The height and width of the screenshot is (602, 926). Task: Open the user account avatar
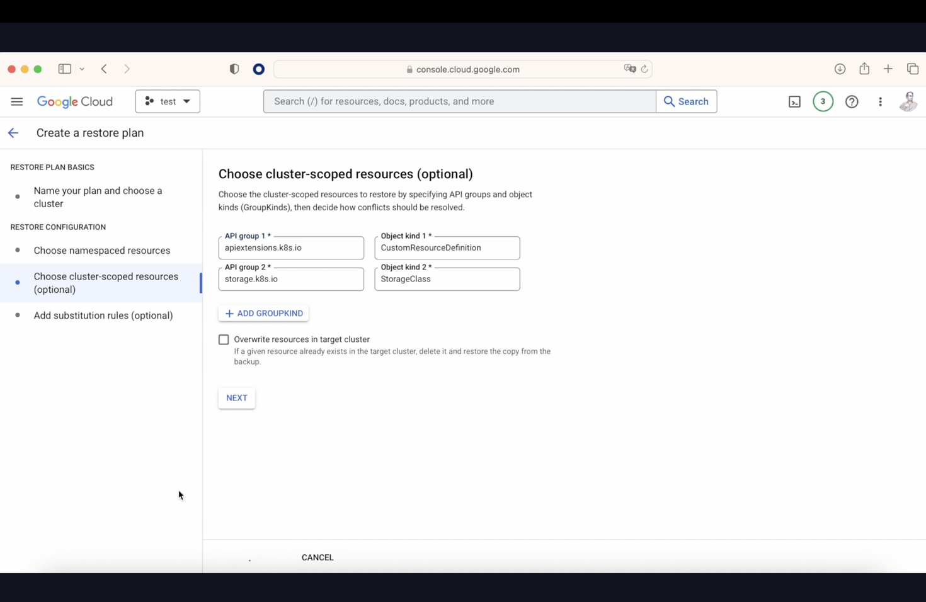pos(908,101)
